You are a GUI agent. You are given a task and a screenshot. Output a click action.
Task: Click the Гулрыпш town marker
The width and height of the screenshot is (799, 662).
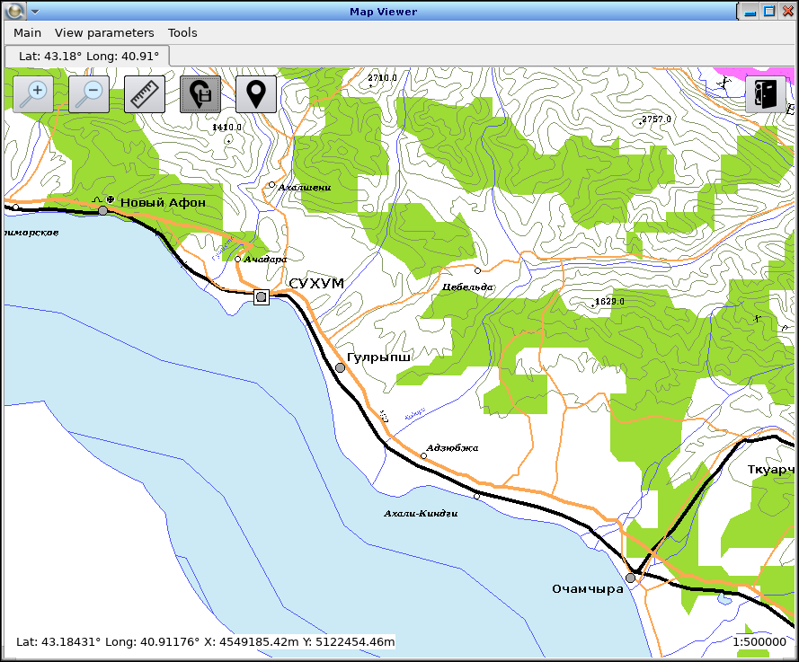pos(341,367)
